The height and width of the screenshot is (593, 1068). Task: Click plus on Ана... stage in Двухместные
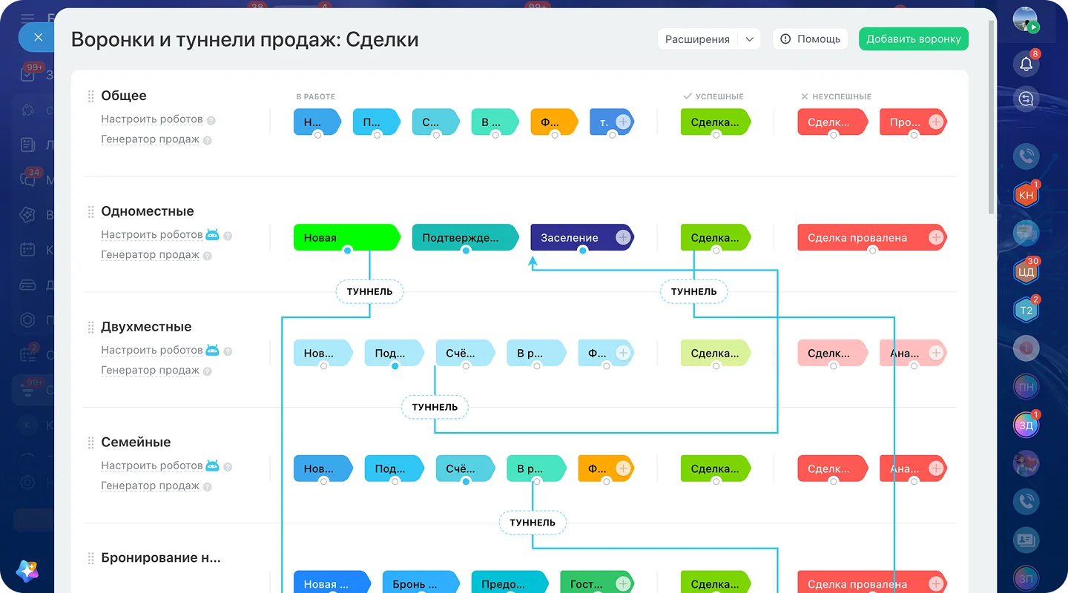936,354
